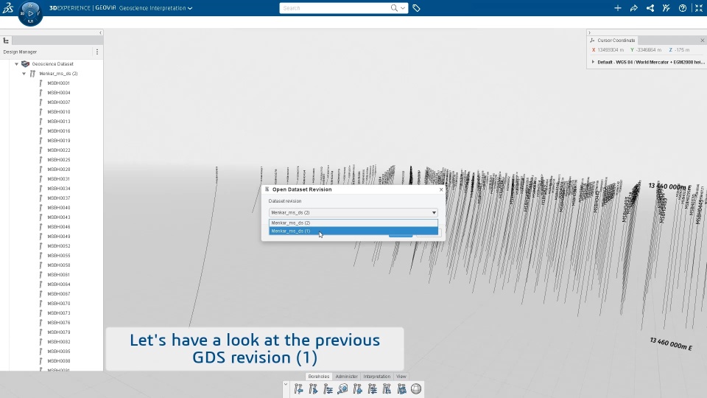Click the Geoscience Dataset icon in tree
The height and width of the screenshot is (398, 707).
click(25, 63)
